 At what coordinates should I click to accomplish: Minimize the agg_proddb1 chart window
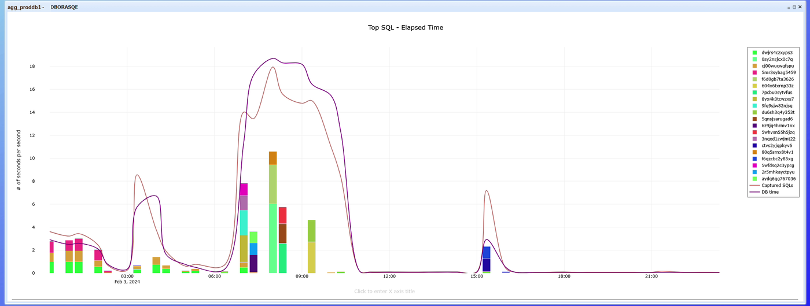789,7
